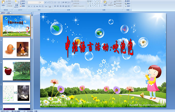175x112 pixels.
Task: Select slide 4 thumbnail with rain and clouds
Action: pos(16,92)
